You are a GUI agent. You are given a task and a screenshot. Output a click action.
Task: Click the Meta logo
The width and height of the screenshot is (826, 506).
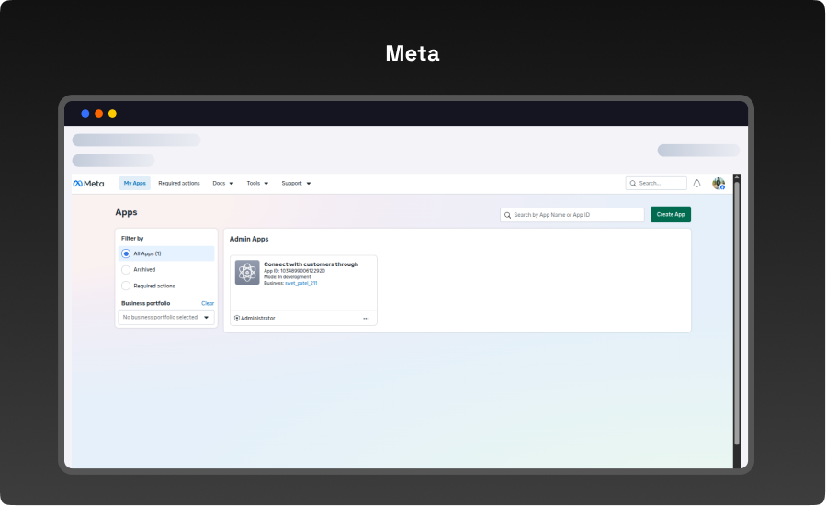click(88, 184)
